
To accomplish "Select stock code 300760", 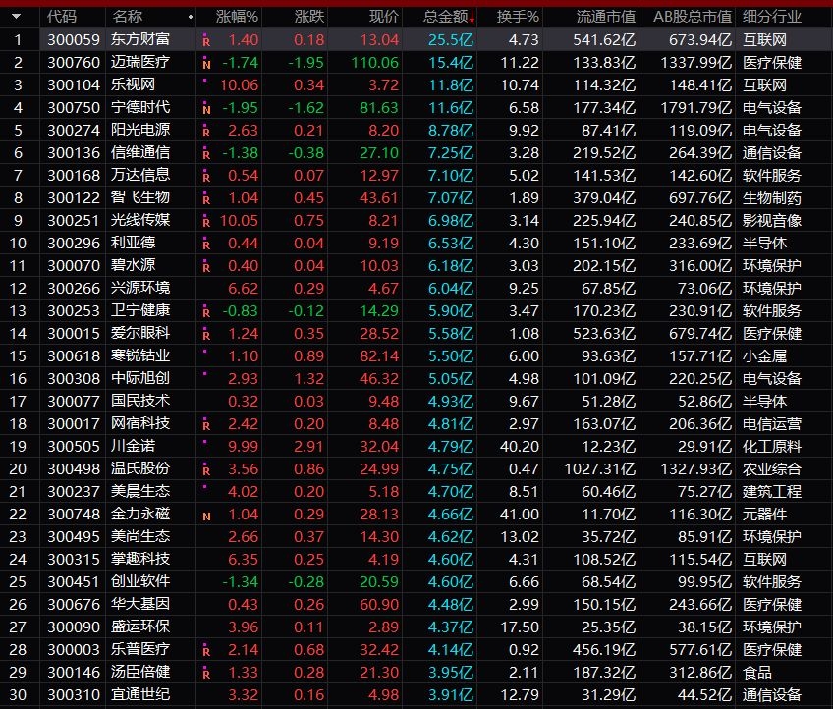I will (74, 62).
